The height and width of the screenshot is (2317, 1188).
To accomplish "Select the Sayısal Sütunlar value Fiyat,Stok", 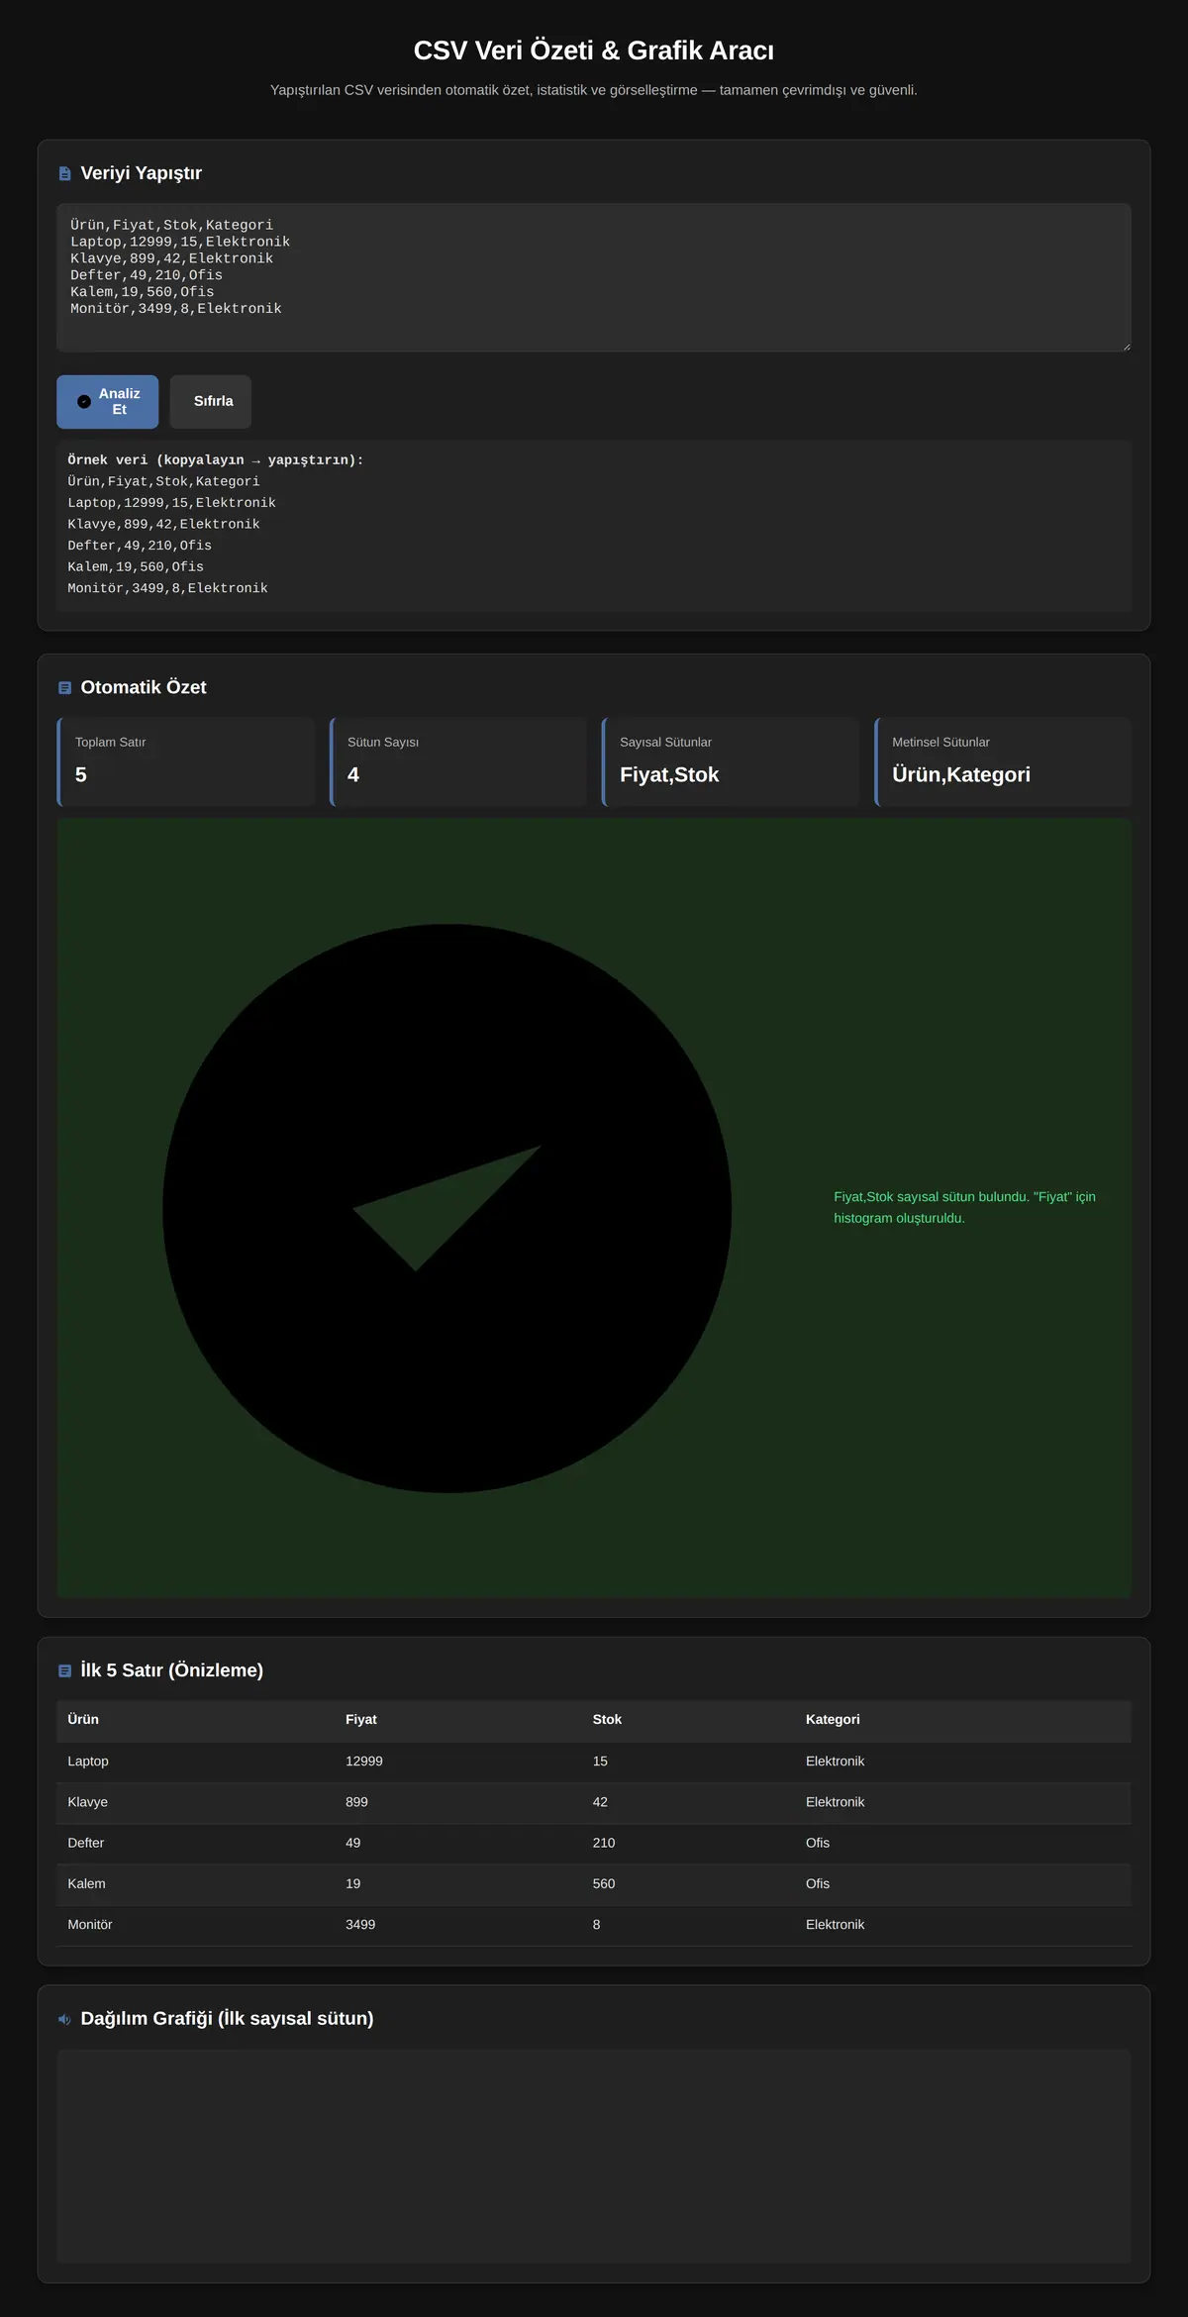I will [669, 775].
